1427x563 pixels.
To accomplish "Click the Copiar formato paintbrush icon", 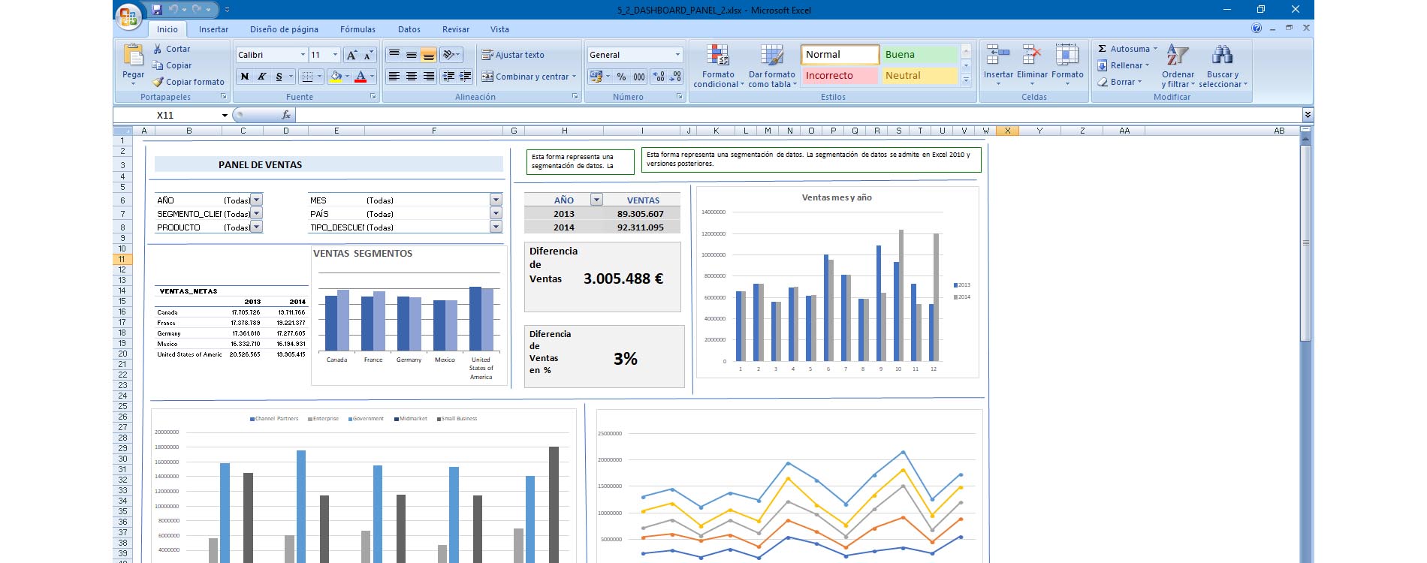I will pos(158,82).
